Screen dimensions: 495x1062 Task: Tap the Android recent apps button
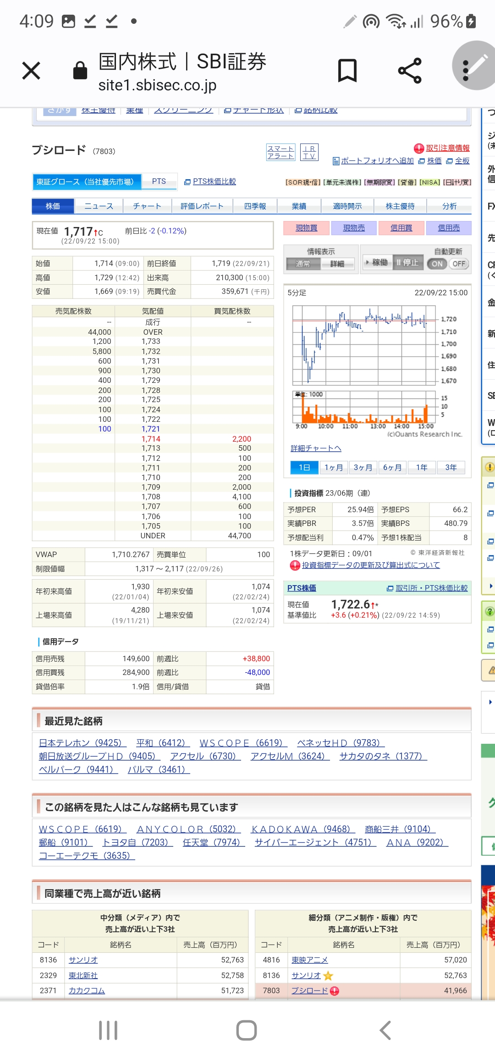pyautogui.click(x=108, y=1030)
